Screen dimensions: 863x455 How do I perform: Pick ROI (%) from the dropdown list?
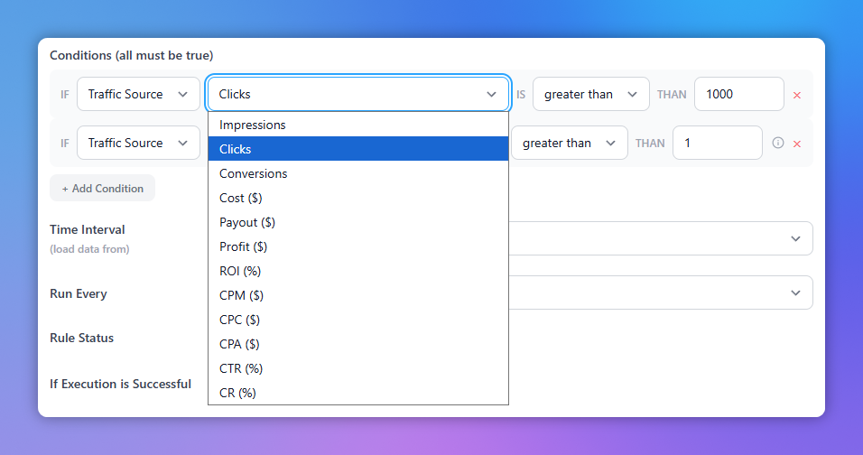click(x=358, y=271)
